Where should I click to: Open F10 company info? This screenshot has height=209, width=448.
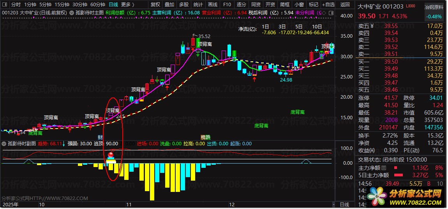tap(227, 5)
